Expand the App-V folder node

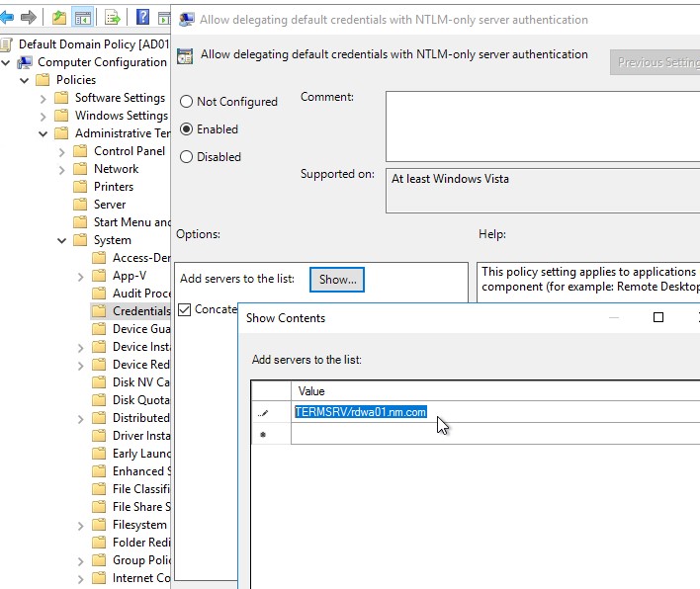pyautogui.click(x=81, y=276)
